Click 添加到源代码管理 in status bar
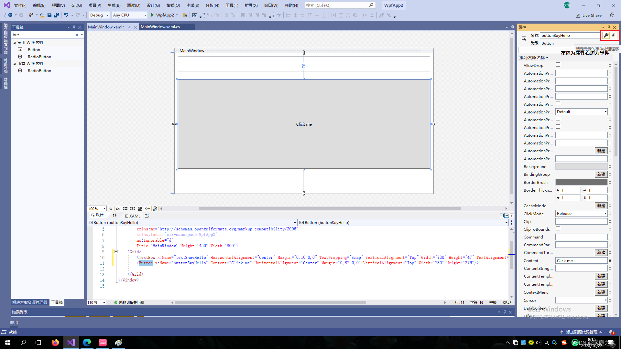The image size is (621, 349). point(581,332)
